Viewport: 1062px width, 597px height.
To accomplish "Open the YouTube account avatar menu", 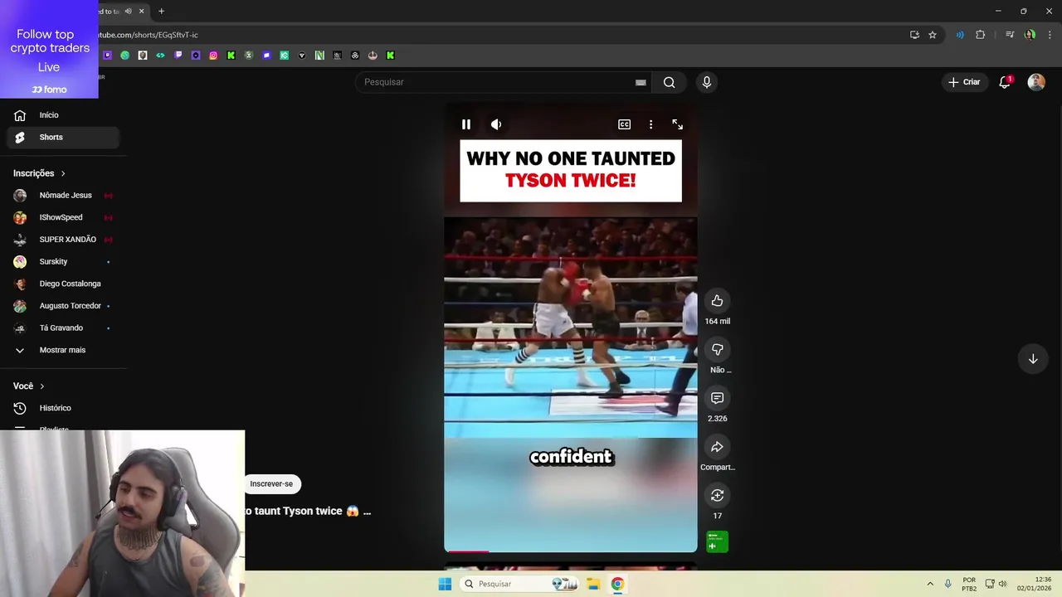I will (x=1036, y=82).
